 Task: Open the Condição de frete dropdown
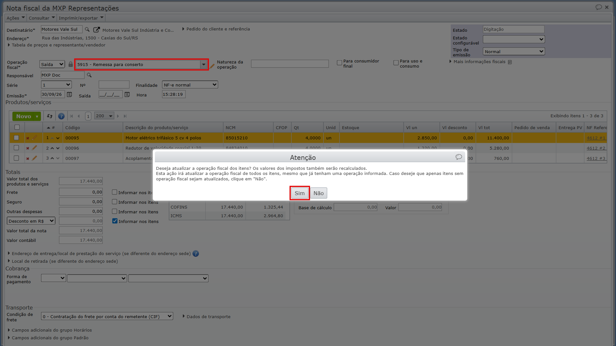[x=107, y=317]
